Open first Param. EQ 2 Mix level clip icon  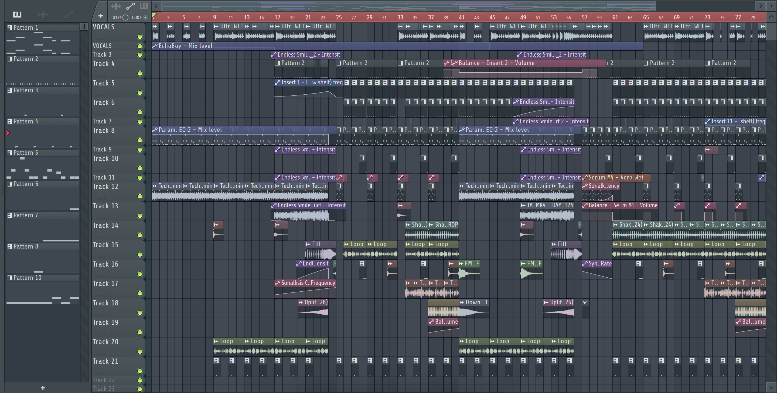coord(155,130)
